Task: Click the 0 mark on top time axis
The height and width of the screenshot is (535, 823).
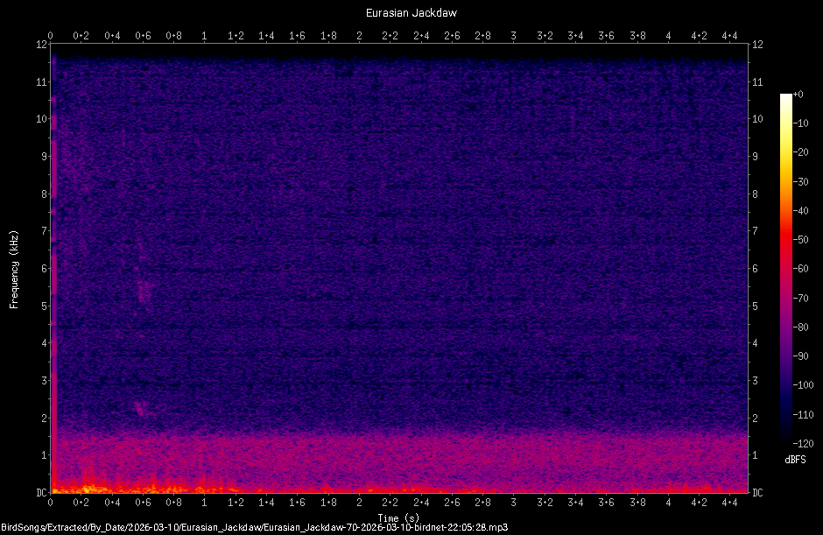Action: pos(51,37)
